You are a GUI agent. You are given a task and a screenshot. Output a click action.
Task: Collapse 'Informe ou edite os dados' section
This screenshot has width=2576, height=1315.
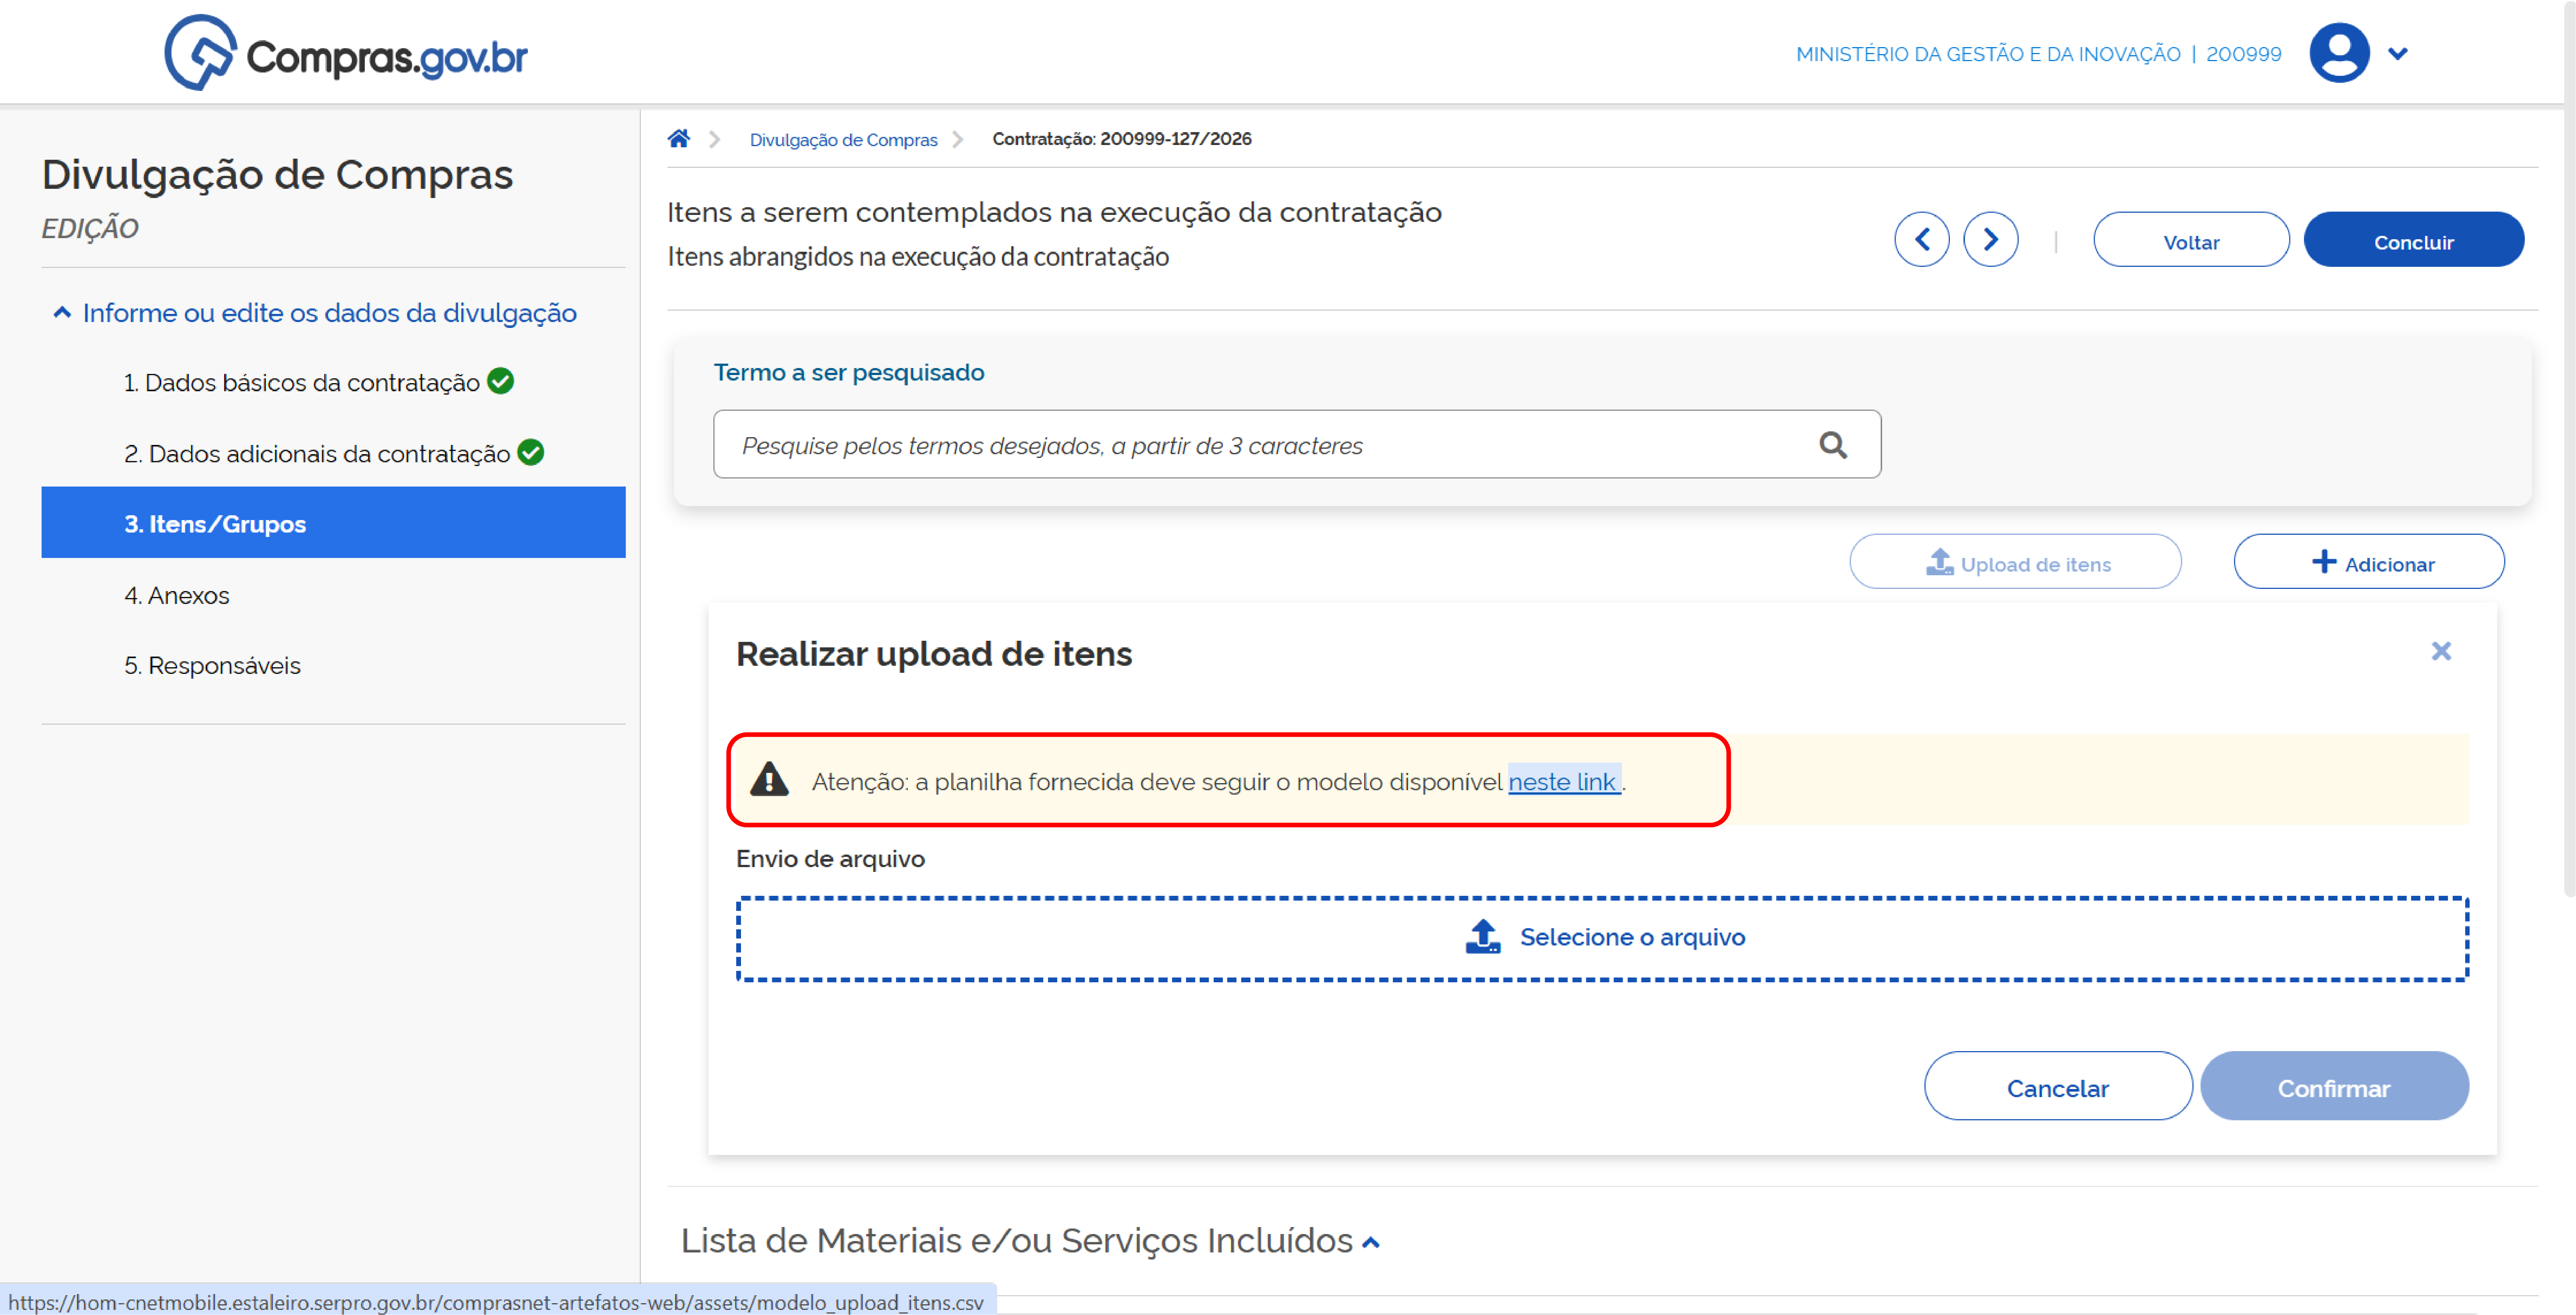coord(315,313)
